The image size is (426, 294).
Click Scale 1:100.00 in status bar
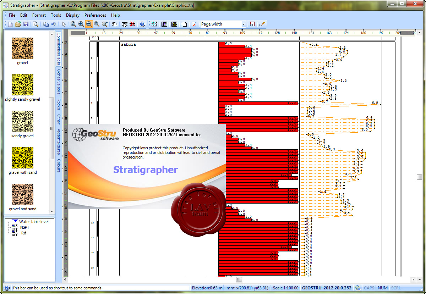pos(285,288)
